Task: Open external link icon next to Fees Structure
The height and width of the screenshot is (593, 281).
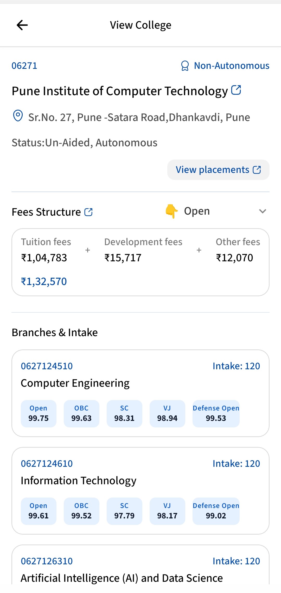Action: point(88,212)
